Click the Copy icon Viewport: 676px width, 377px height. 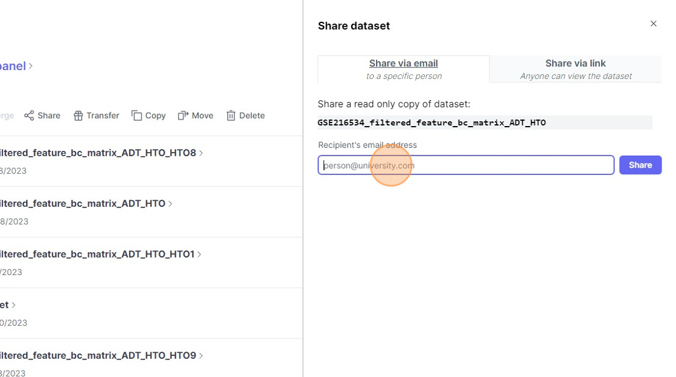click(x=137, y=115)
